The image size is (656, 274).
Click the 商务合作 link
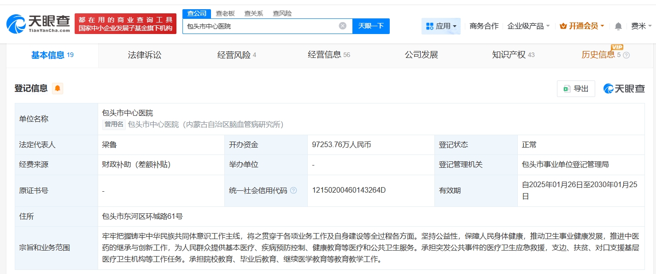484,26
